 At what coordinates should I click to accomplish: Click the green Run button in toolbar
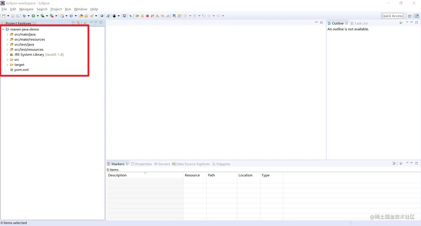33,16
